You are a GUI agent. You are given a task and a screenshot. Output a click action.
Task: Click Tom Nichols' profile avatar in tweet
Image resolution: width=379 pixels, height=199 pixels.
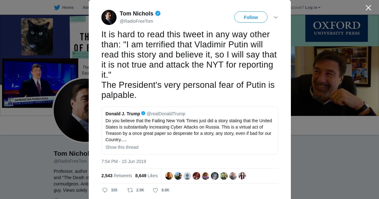109,17
